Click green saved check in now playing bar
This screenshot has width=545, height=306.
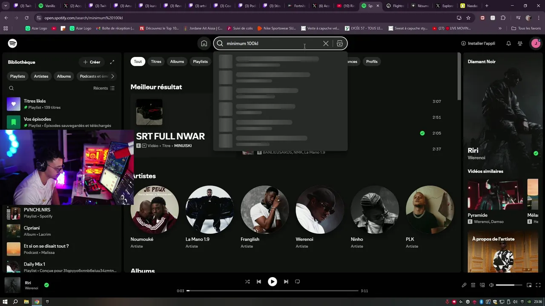point(46,285)
